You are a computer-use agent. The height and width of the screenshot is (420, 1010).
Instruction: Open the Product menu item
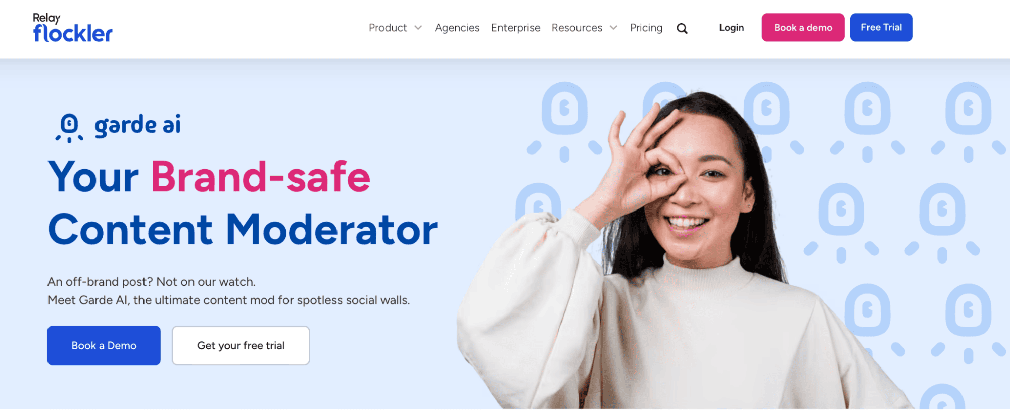pyautogui.click(x=388, y=28)
